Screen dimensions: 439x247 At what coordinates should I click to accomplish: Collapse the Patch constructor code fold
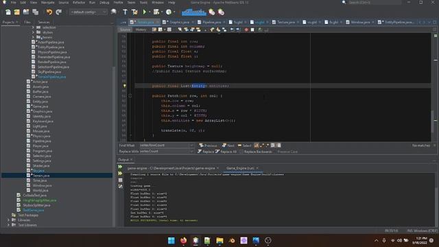pyautogui.click(x=130, y=96)
